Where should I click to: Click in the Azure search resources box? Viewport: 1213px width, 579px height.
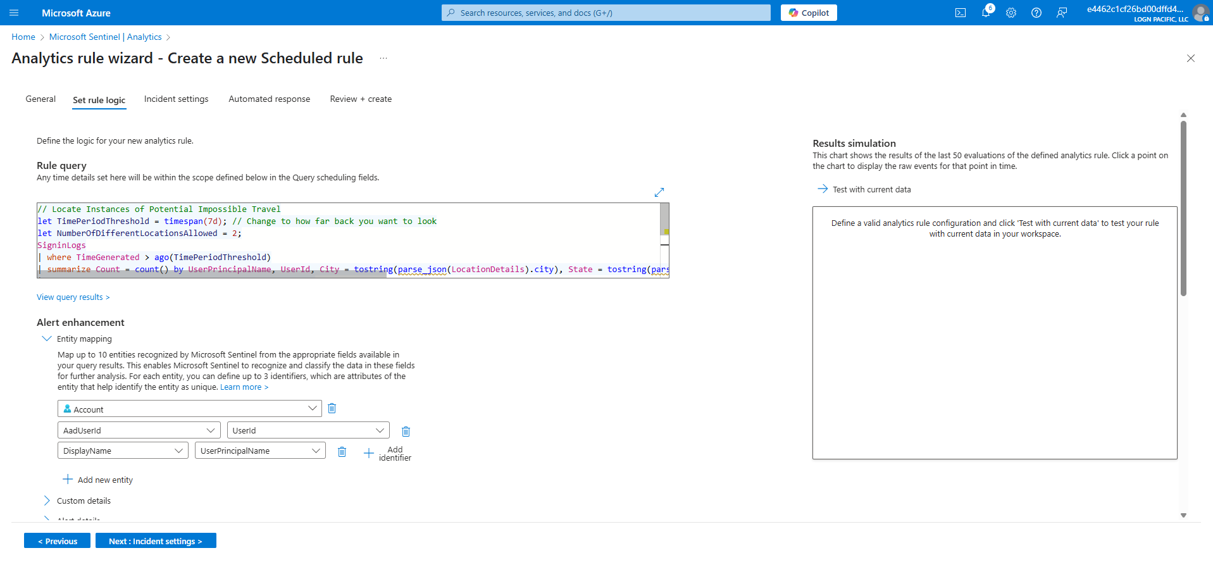(606, 13)
